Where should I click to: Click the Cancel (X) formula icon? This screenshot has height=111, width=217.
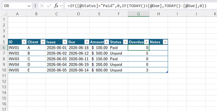(x=42, y=6)
